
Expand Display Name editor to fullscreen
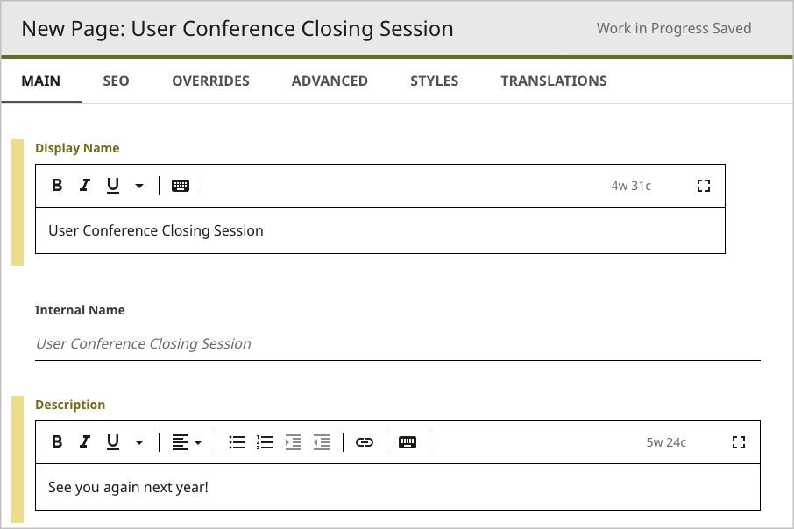(x=703, y=185)
